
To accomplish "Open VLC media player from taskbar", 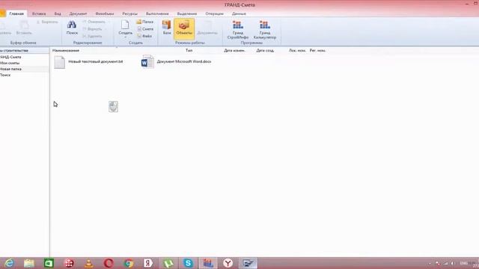I will click(x=88, y=263).
